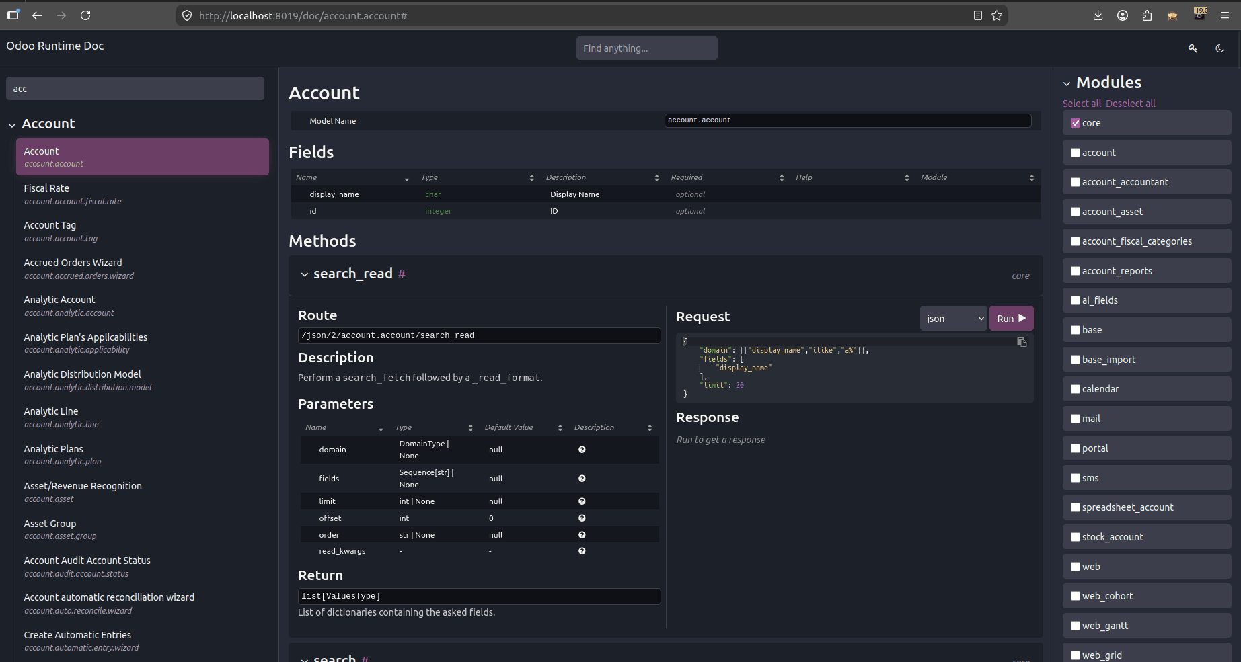This screenshot has height=662, width=1241.
Task: Open the Firefox account icon
Action: click(x=1123, y=15)
